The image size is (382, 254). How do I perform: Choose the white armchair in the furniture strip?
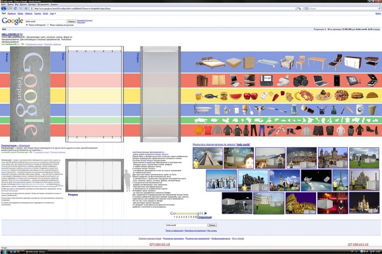[287, 62]
